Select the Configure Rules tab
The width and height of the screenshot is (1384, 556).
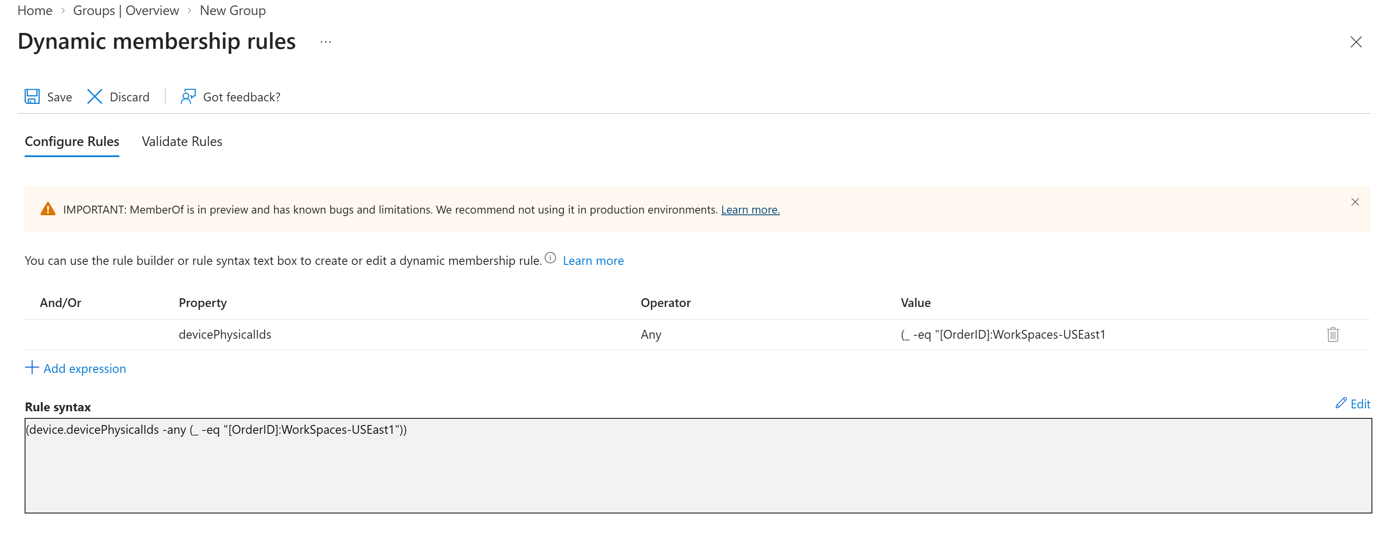tap(72, 142)
